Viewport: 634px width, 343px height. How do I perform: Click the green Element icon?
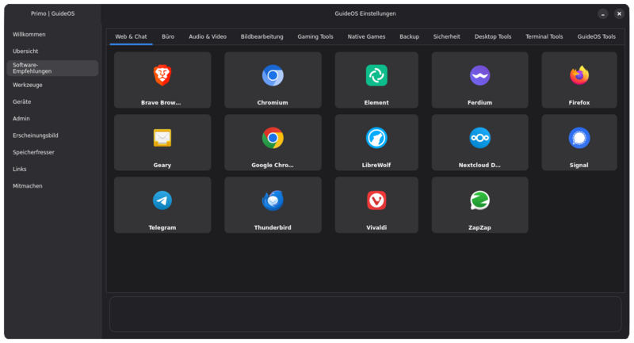coord(376,75)
